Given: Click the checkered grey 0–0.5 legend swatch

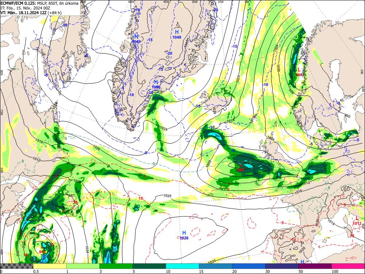Looking at the screenshot, I should (16, 266).
